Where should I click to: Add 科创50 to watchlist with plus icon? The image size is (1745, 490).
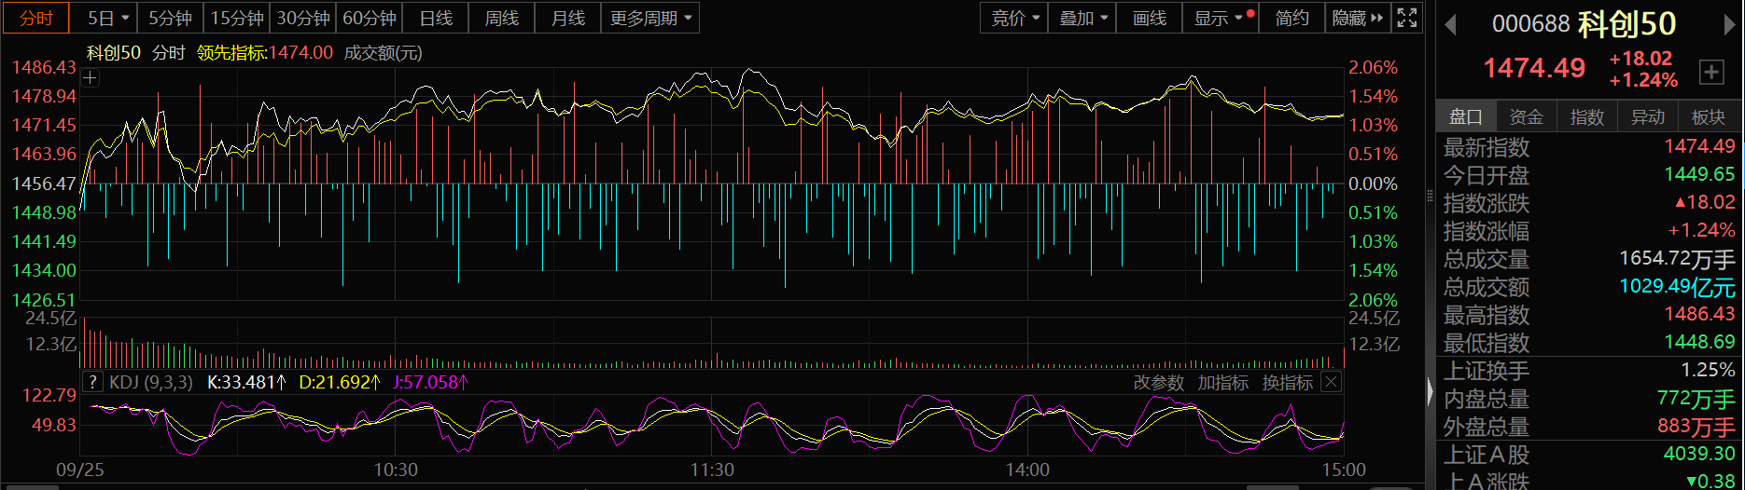point(1711,72)
